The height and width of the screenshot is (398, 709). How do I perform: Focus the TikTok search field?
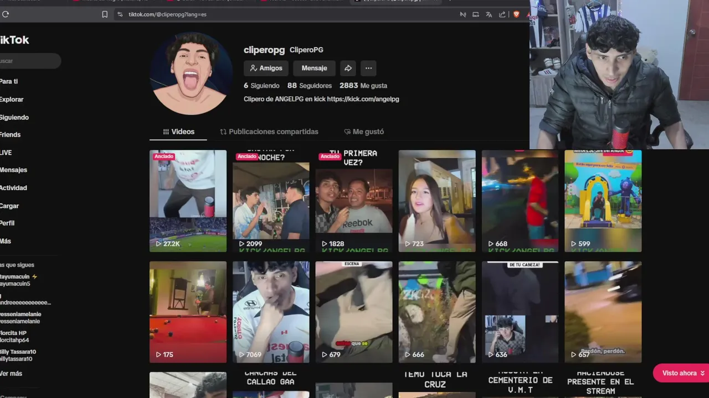tap(29, 61)
